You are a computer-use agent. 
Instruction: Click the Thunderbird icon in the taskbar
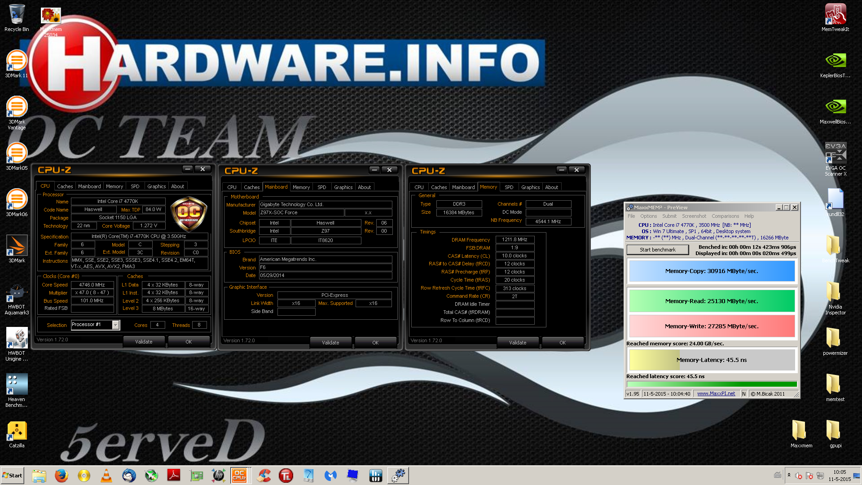tap(129, 475)
